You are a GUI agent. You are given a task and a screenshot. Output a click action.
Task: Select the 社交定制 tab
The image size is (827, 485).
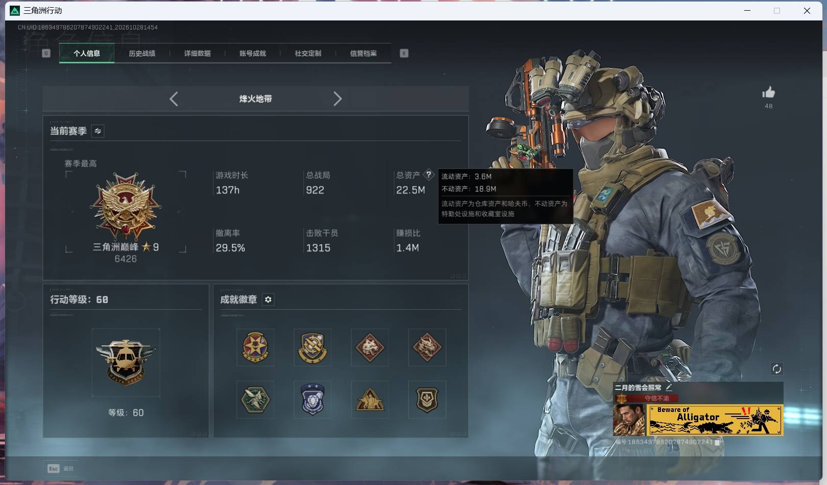308,53
